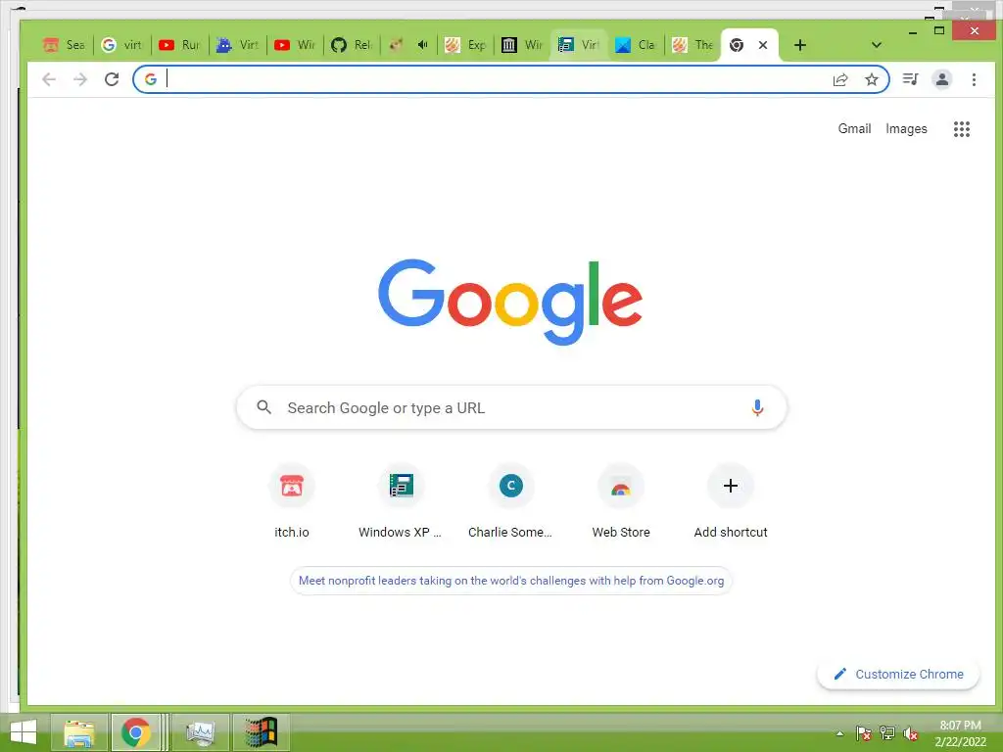
Task: Switch to the GitHub 'Rel' tab
Action: 352,45
